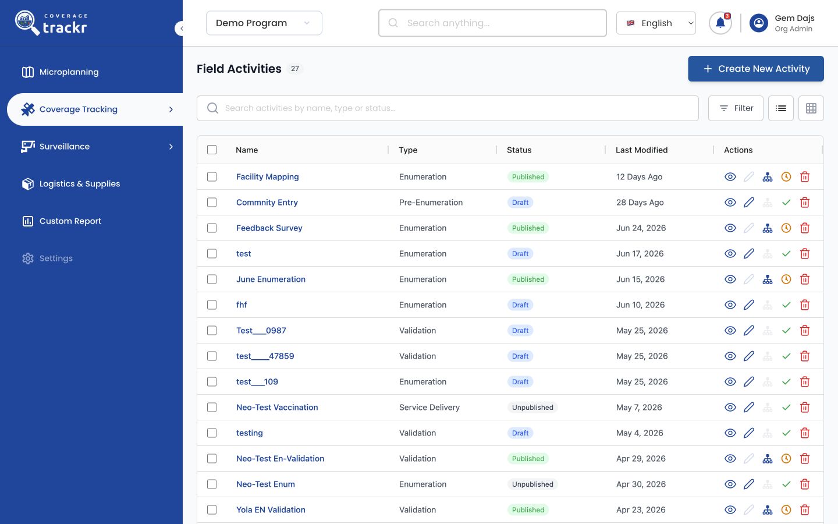Focus the Search anything field
The width and height of the screenshot is (838, 524).
click(492, 23)
